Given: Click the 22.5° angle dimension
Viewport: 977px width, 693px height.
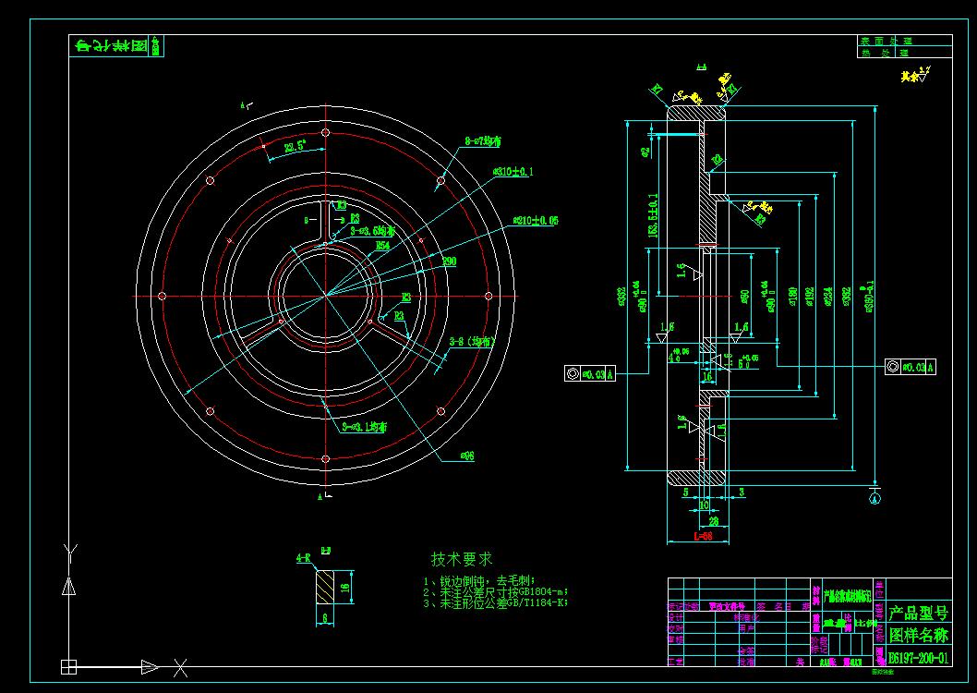Looking at the screenshot, I should (295, 146).
